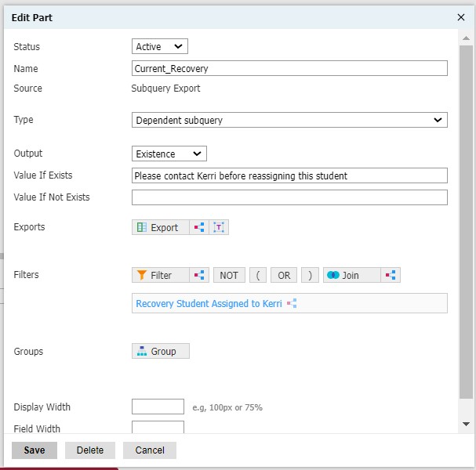
Task: Save the part changes
Action: tap(35, 450)
